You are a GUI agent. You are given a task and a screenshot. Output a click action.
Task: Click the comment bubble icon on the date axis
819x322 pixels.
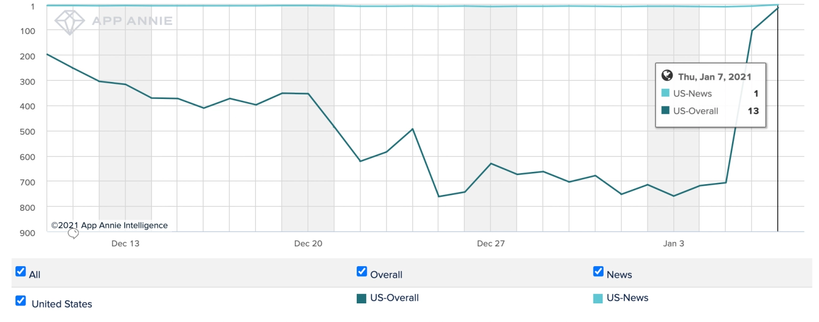pyautogui.click(x=73, y=233)
